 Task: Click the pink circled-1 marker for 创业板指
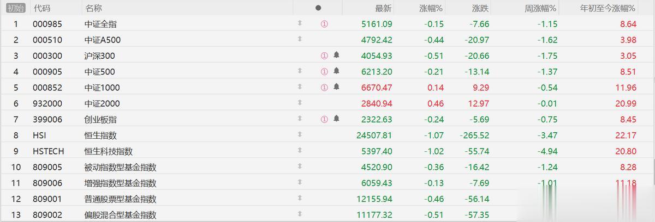tap(324, 119)
